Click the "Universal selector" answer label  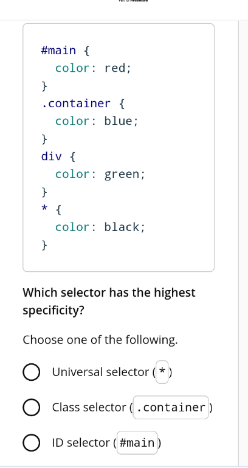click(102, 372)
